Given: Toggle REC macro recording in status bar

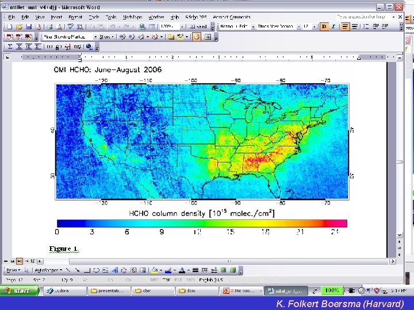Looking at the screenshot, I should click(154, 280).
